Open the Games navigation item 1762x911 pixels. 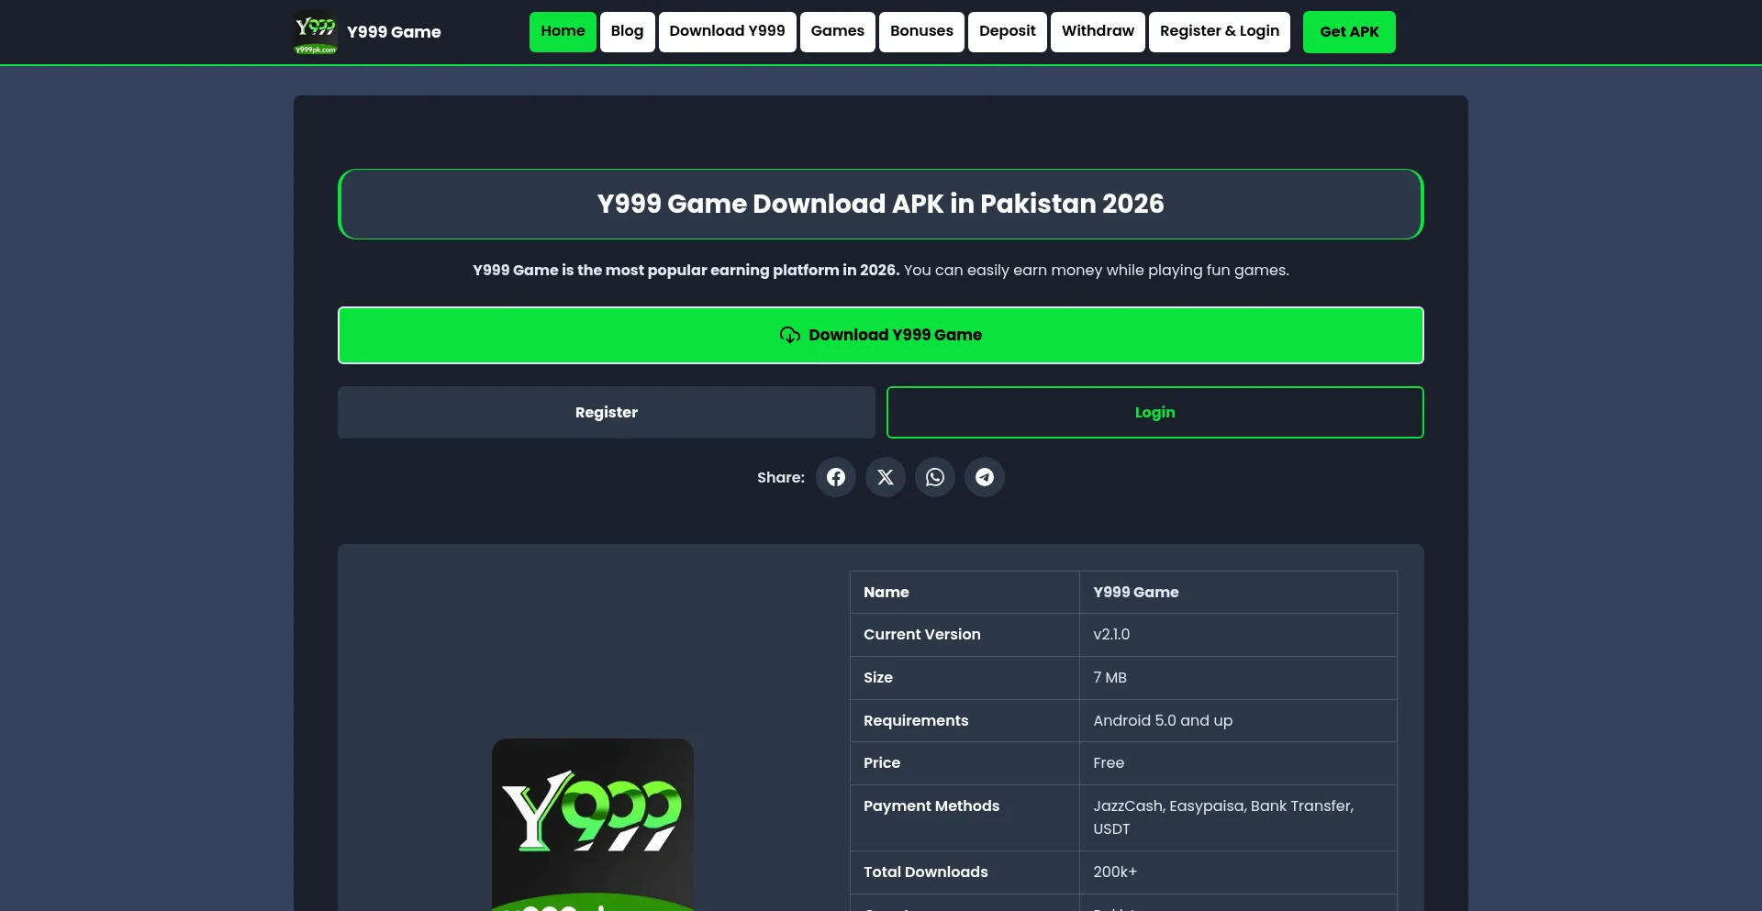tap(837, 32)
